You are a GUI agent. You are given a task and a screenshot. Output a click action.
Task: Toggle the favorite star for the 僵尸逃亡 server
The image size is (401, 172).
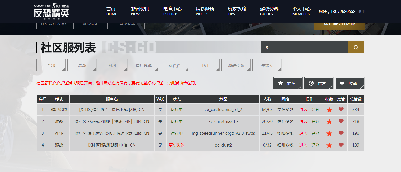pyautogui.click(x=329, y=109)
